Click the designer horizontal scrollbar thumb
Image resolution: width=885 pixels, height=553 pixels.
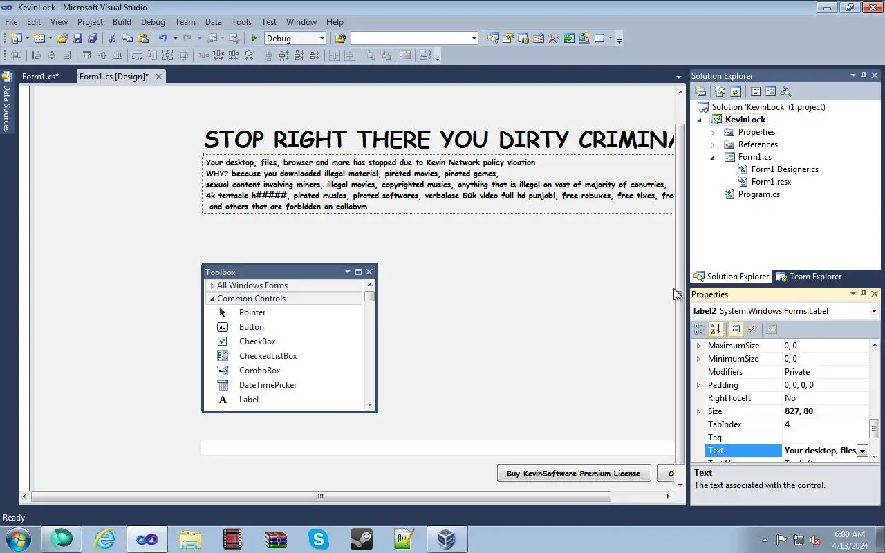pyautogui.click(x=321, y=496)
